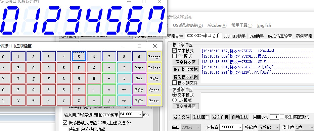314x131 pixels.
Task: Click the plus key on virtual keyboard
Action: pos(109,67)
